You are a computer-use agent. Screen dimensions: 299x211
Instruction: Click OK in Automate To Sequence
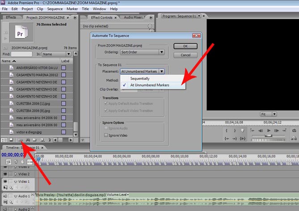click(185, 46)
